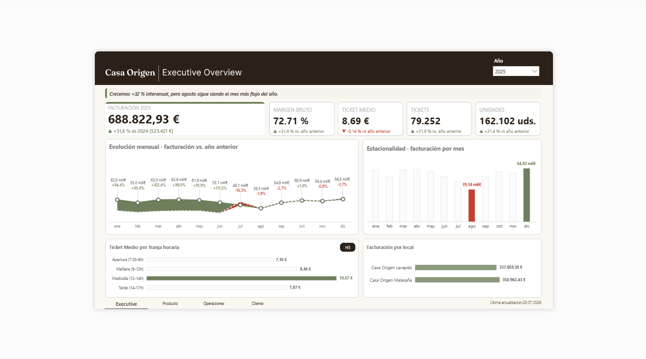Click the may data point on the line chart

200,200
